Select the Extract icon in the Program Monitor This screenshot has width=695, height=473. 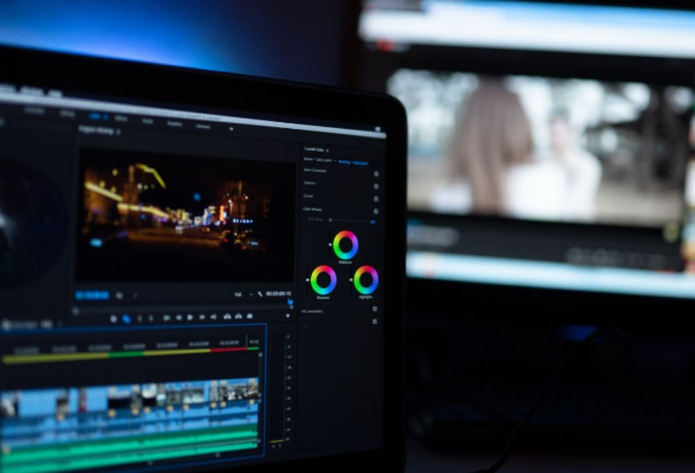[239, 318]
